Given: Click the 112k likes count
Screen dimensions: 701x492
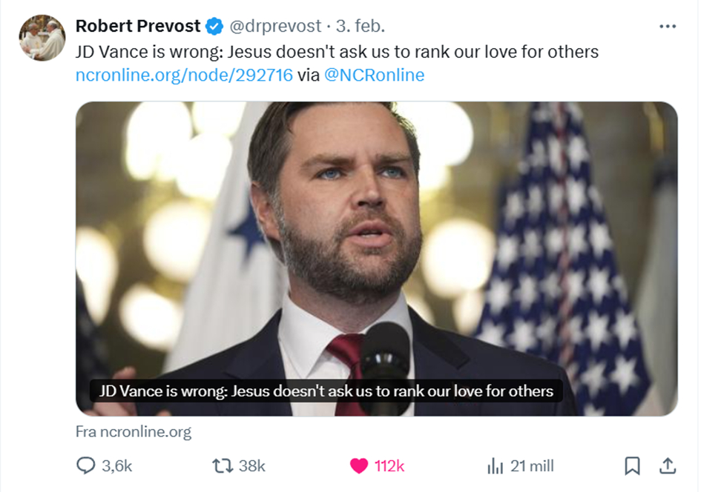Looking at the screenshot, I should [x=389, y=466].
